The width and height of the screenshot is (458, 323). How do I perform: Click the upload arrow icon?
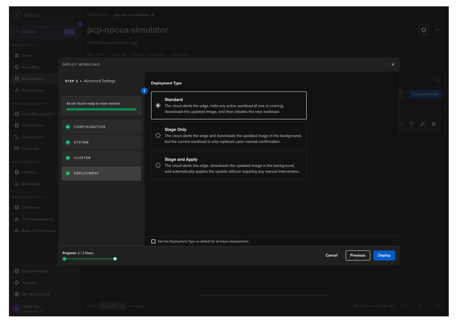pyautogui.click(x=411, y=124)
